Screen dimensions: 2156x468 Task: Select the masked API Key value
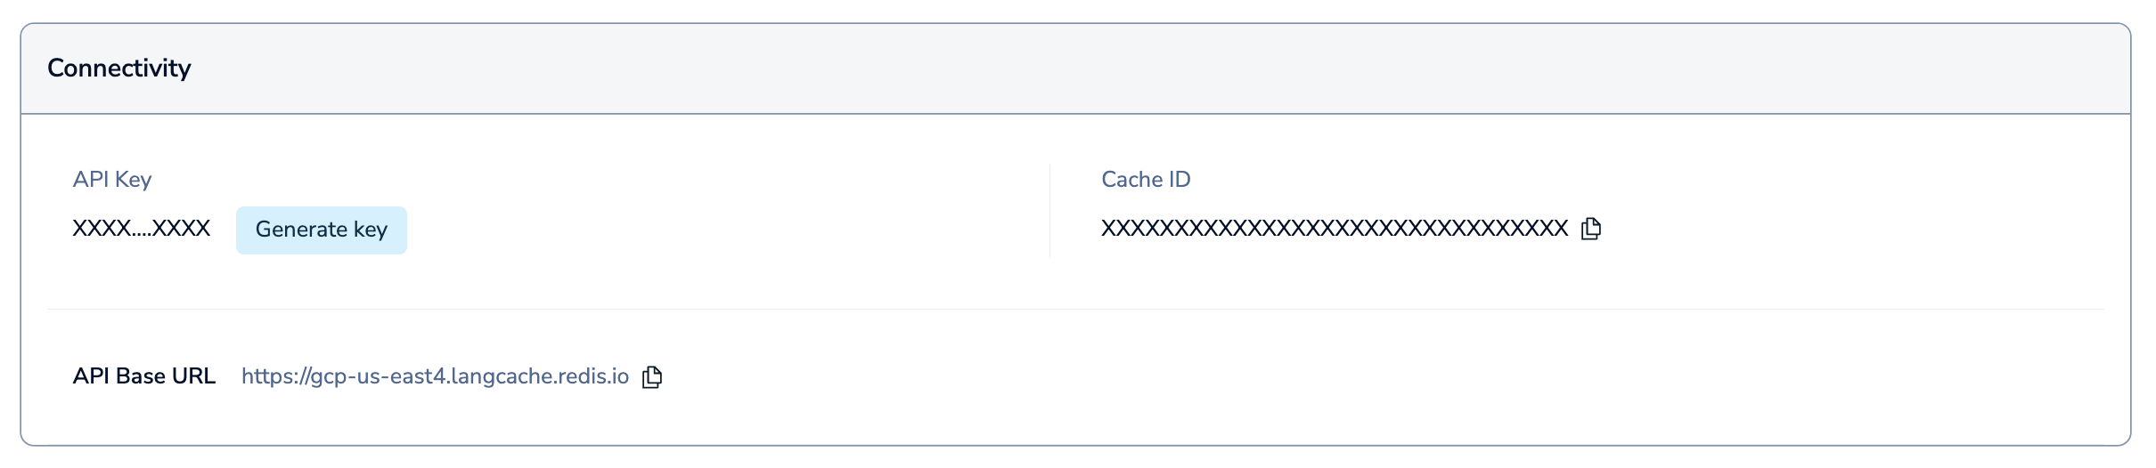tap(141, 229)
